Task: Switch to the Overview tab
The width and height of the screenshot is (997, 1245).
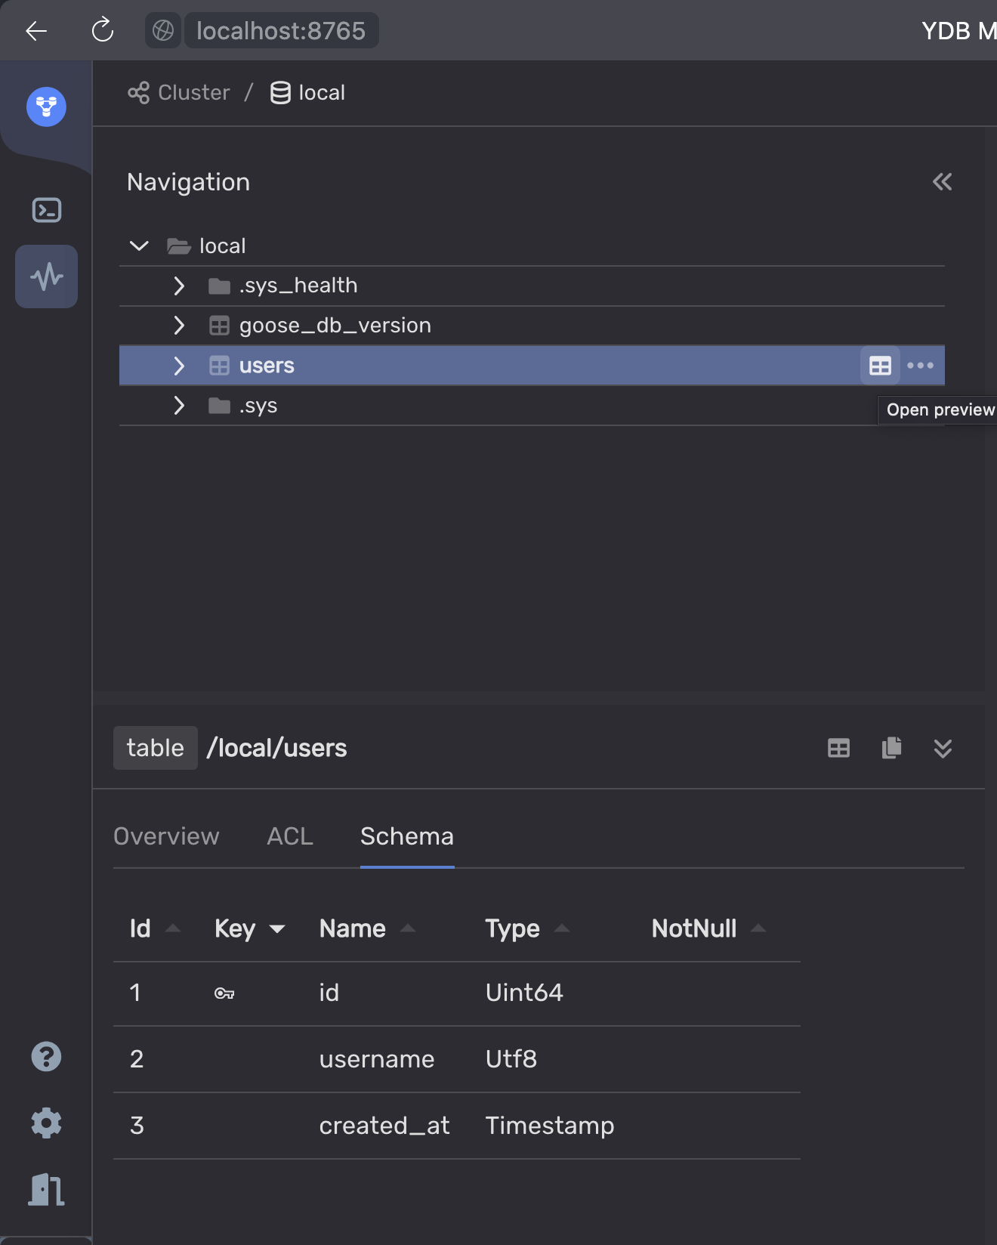Action: pyautogui.click(x=166, y=836)
